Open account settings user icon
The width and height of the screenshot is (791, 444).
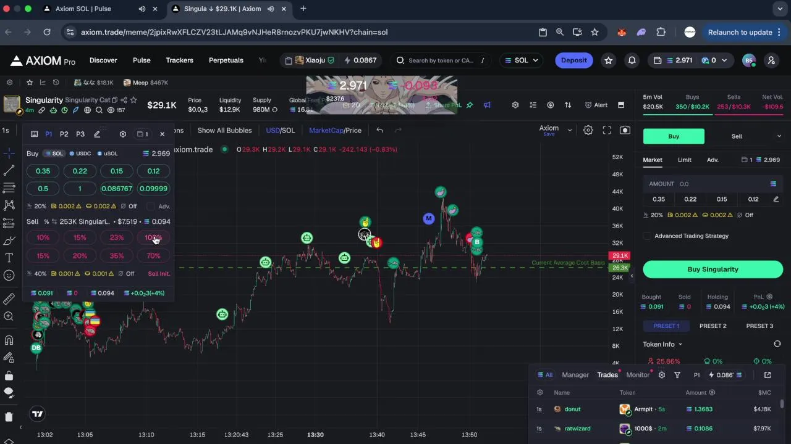pyautogui.click(x=771, y=60)
